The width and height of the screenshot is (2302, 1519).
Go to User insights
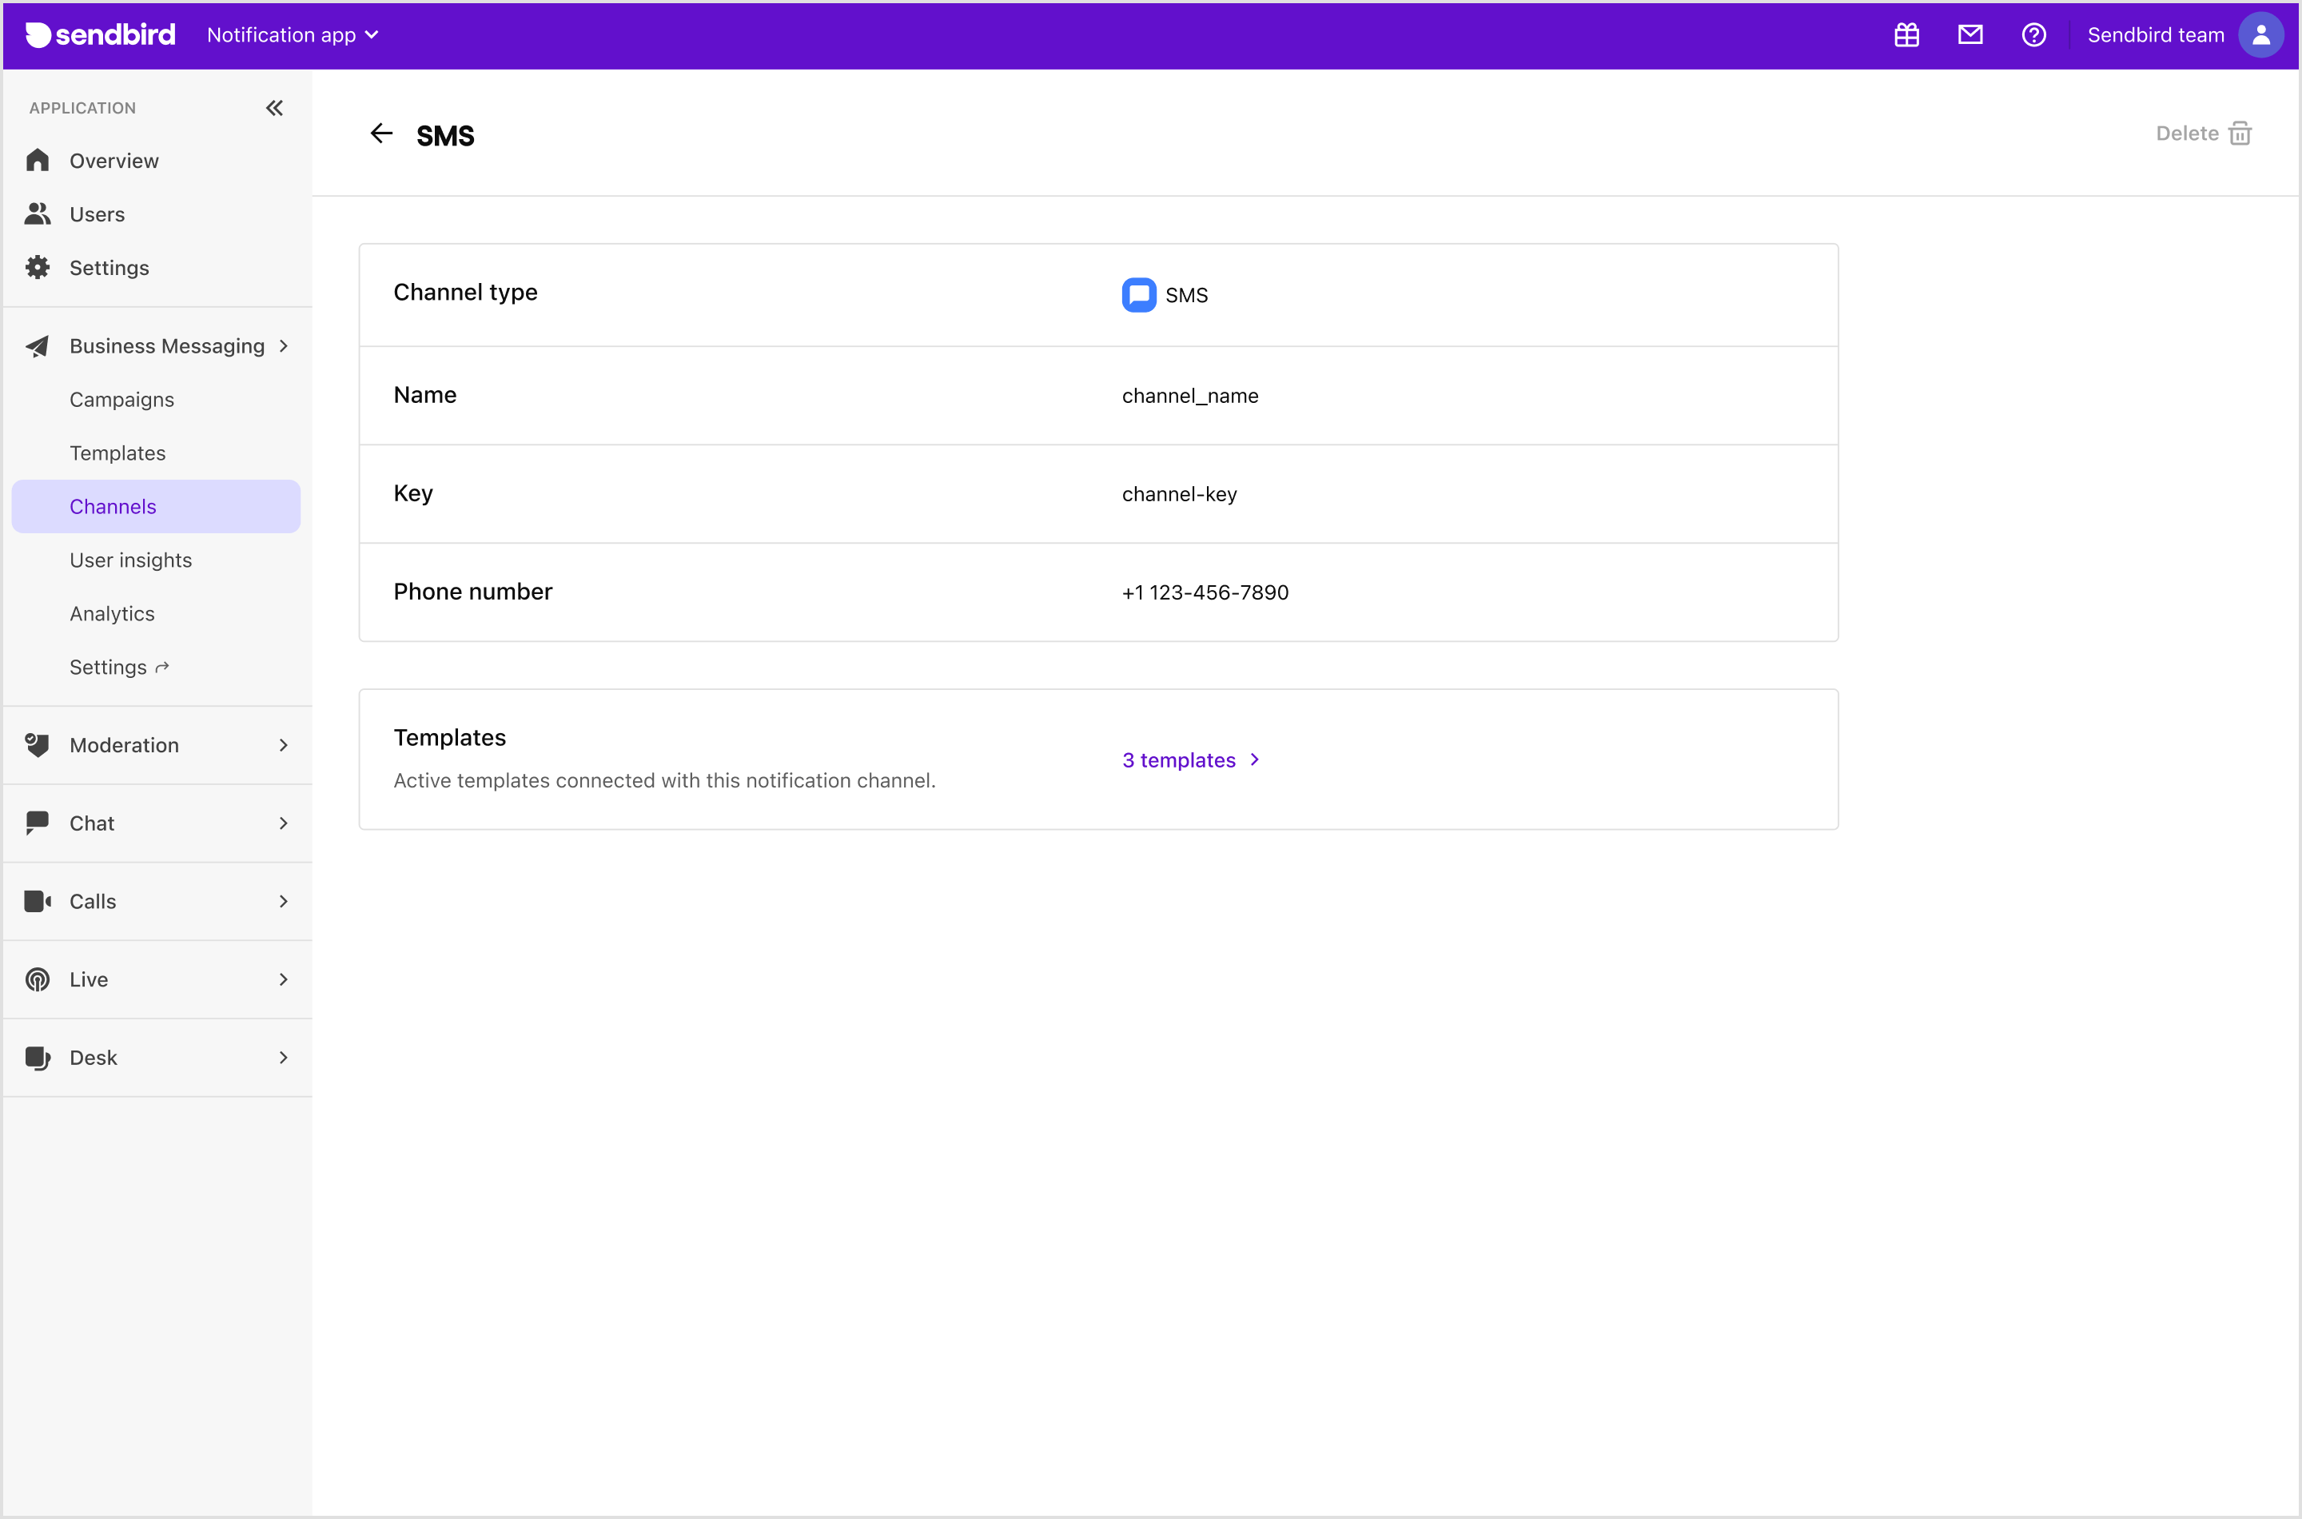coord(131,560)
